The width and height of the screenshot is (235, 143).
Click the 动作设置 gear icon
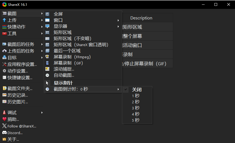point(4,71)
